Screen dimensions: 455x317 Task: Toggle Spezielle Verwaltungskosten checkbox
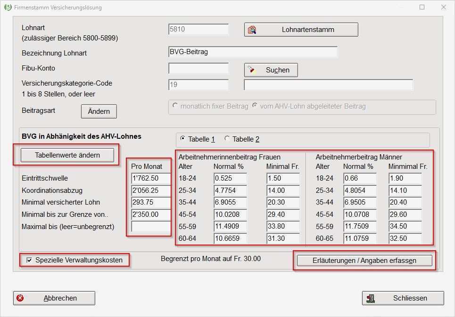pyautogui.click(x=29, y=260)
